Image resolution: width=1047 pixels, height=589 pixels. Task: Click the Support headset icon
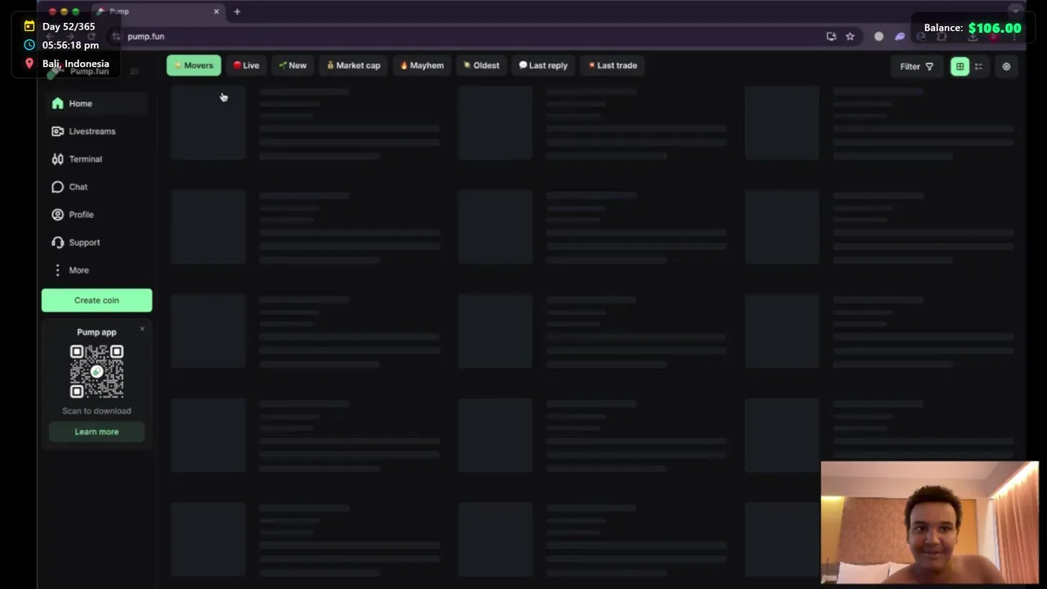pyautogui.click(x=57, y=242)
